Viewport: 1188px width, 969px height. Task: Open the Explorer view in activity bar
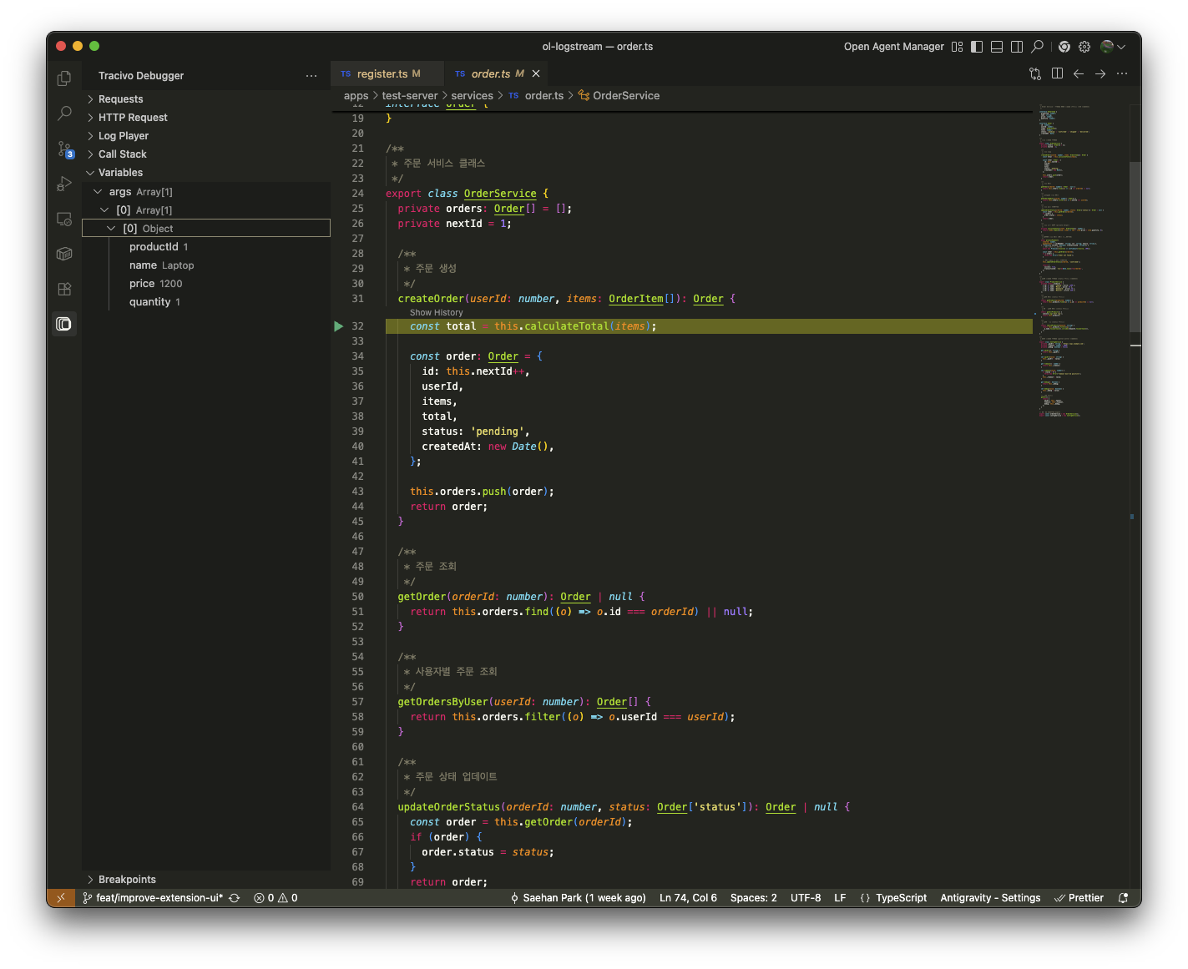click(x=64, y=78)
